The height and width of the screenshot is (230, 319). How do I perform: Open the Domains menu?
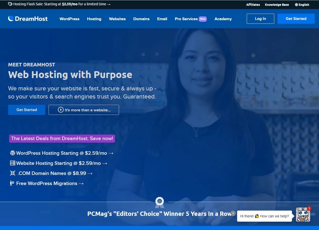141,19
